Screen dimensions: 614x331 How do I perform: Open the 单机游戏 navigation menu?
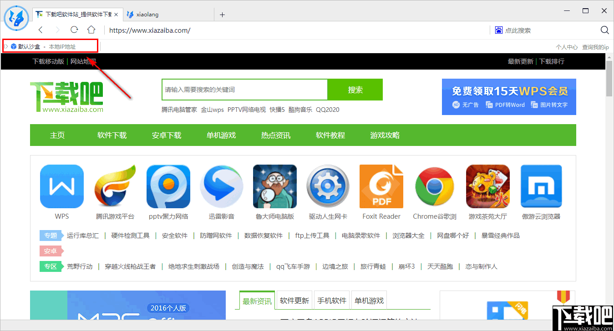pos(221,135)
